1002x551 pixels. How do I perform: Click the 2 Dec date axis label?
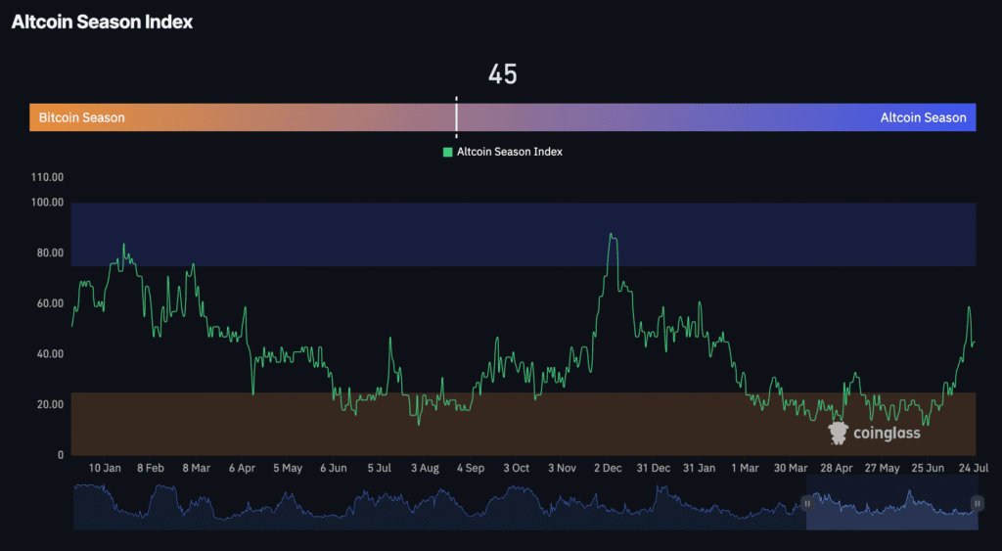tap(607, 468)
